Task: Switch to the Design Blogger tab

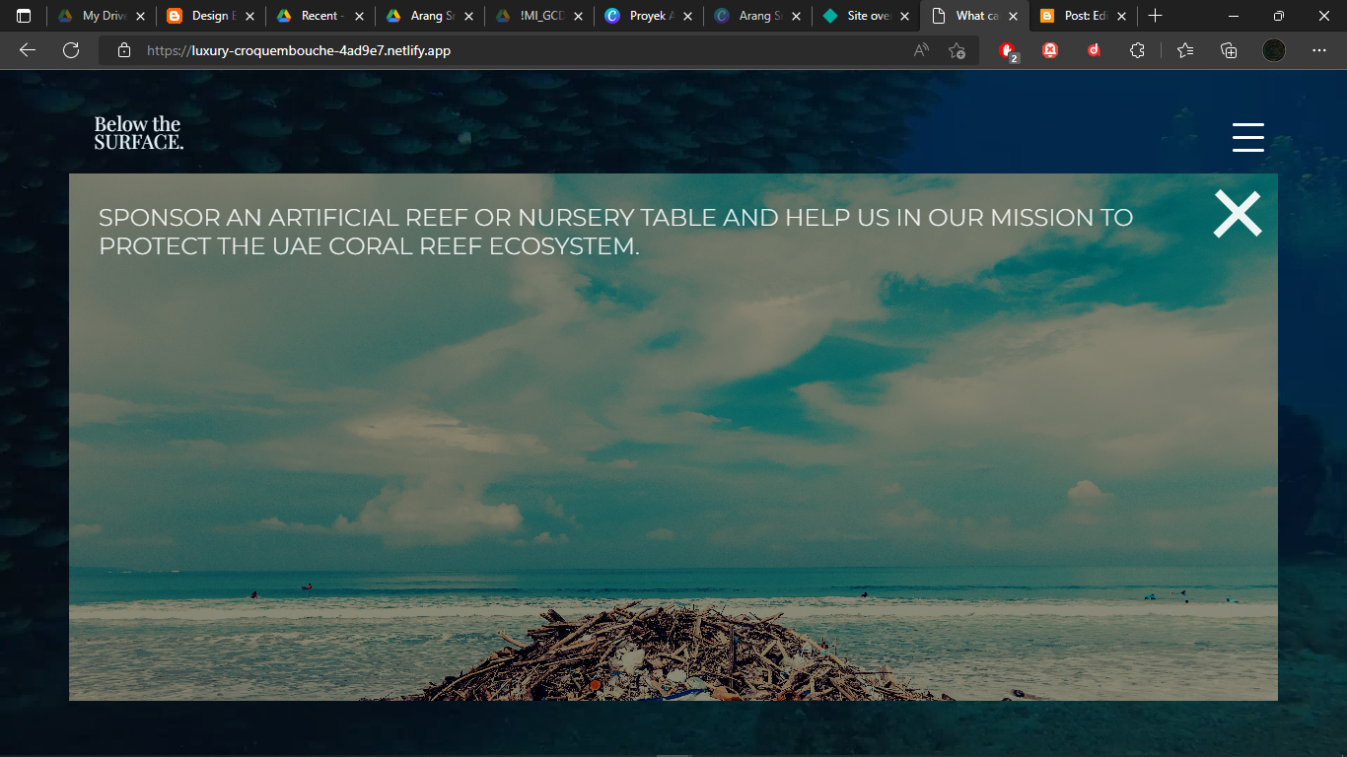Action: tap(210, 16)
